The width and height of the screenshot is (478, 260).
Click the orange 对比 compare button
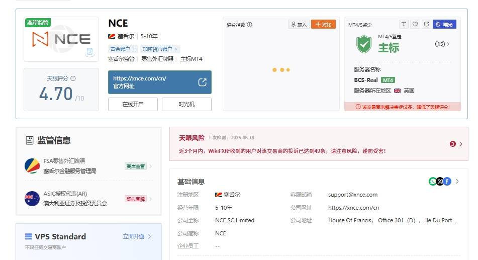[x=324, y=25]
